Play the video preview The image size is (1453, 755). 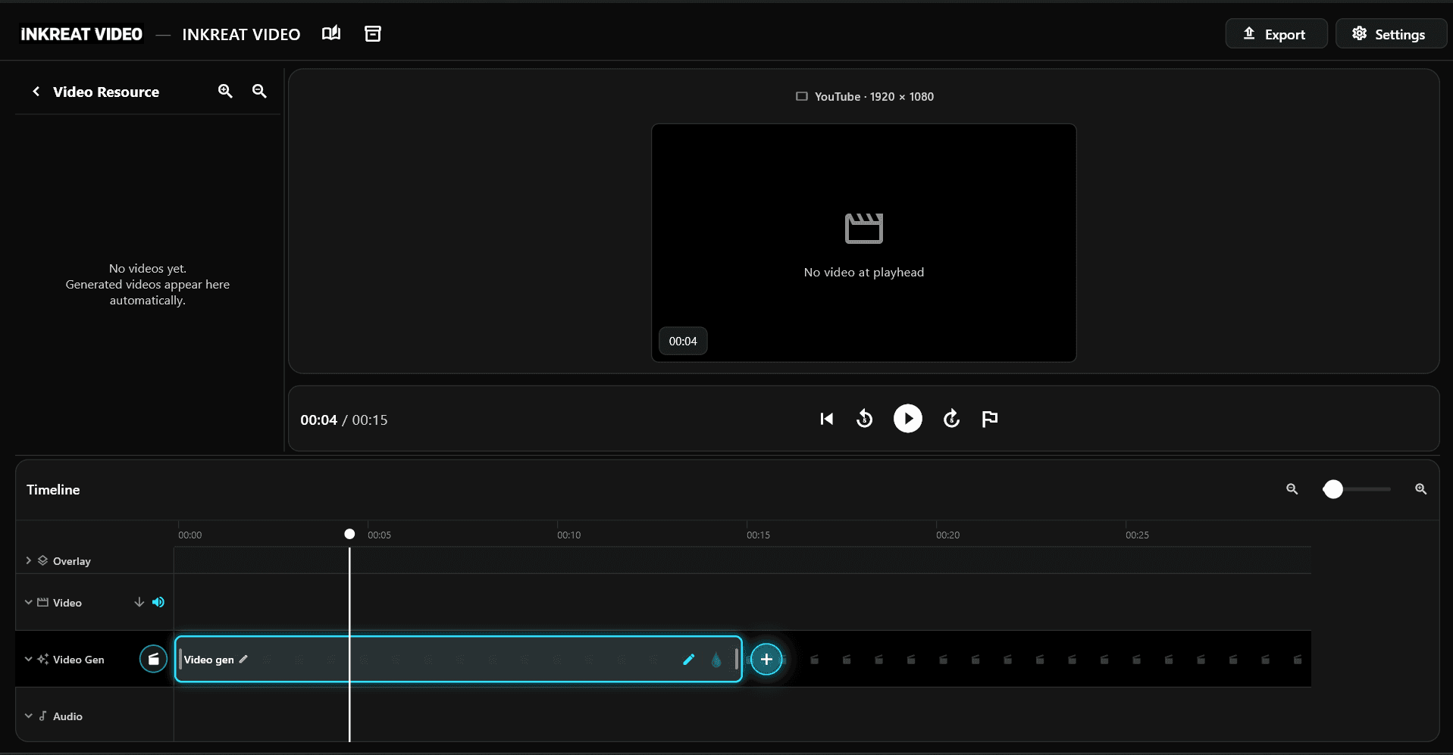click(x=907, y=419)
